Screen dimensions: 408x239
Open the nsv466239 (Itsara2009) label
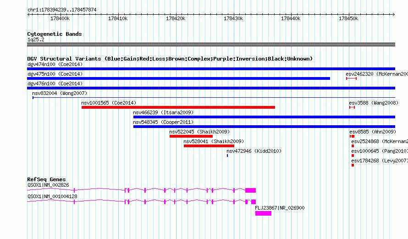163,112
